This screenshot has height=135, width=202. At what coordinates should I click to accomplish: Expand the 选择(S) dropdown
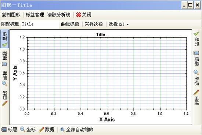click(119, 24)
